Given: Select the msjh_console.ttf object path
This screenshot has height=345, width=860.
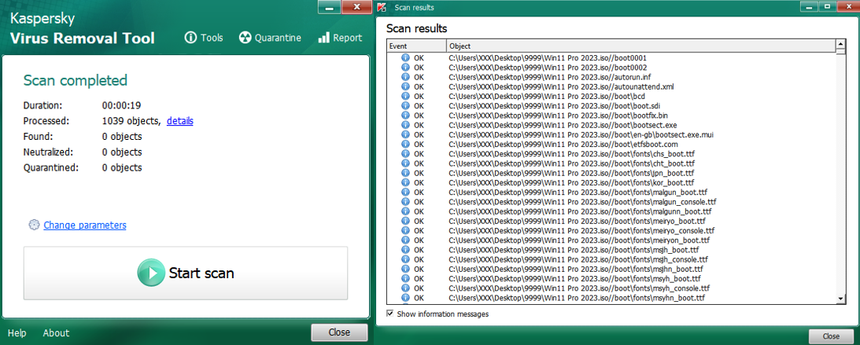Looking at the screenshot, I should 578,259.
